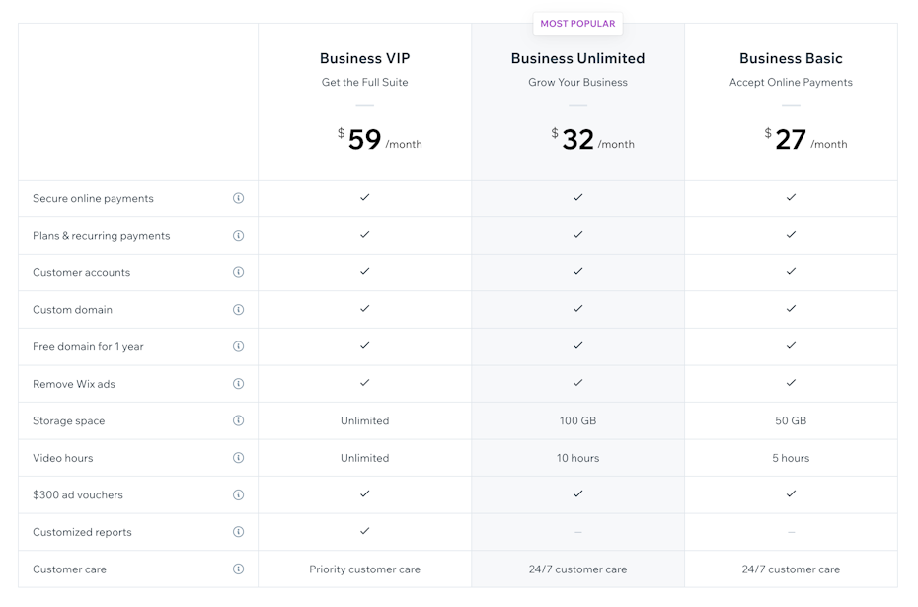Image resolution: width=918 pixels, height=607 pixels.
Task: Open the Customer care info tooltip
Action: tap(238, 569)
